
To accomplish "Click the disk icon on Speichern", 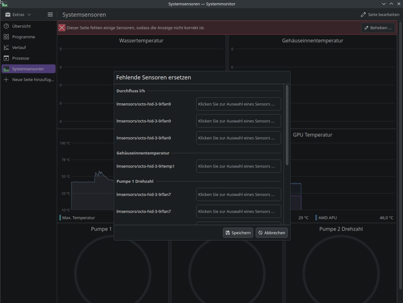I will (228, 233).
